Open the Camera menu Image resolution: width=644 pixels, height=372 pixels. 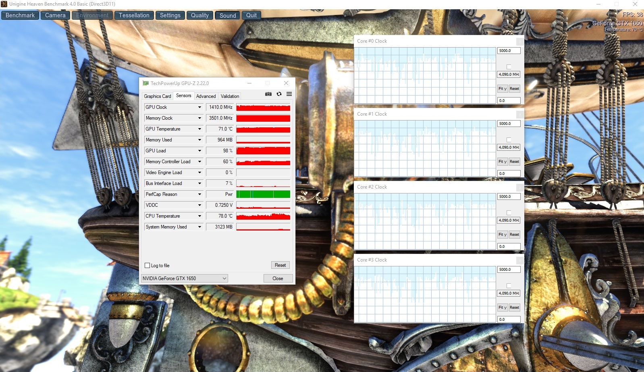(x=55, y=15)
